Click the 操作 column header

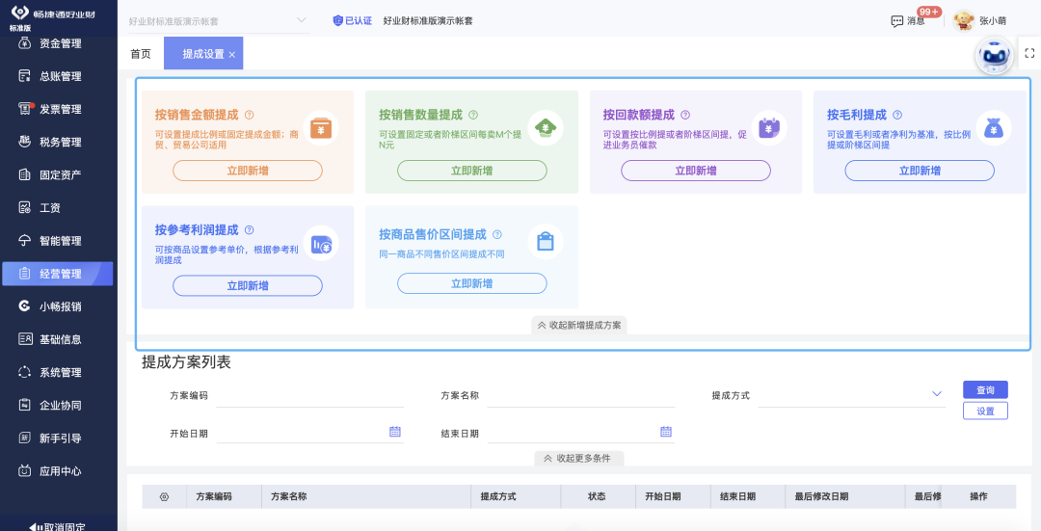tap(978, 496)
